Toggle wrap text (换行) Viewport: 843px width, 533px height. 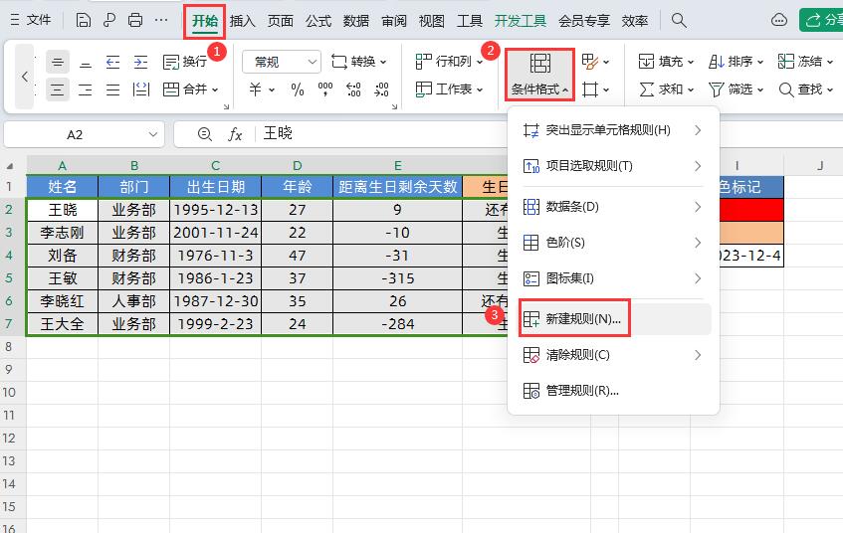(x=185, y=62)
